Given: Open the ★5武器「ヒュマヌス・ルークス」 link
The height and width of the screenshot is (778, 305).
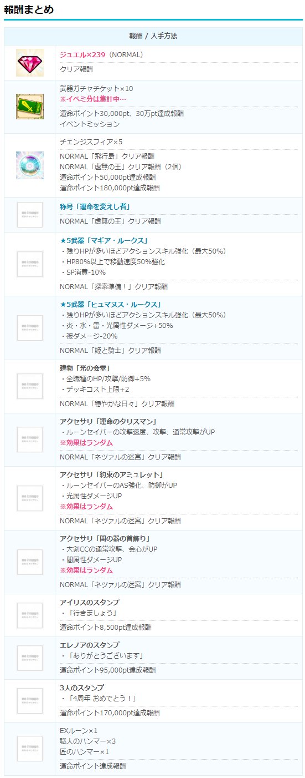Looking at the screenshot, I should tap(111, 305).
